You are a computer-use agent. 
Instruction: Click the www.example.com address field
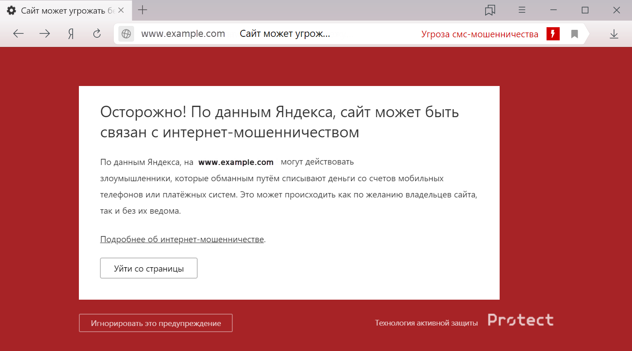[183, 34]
